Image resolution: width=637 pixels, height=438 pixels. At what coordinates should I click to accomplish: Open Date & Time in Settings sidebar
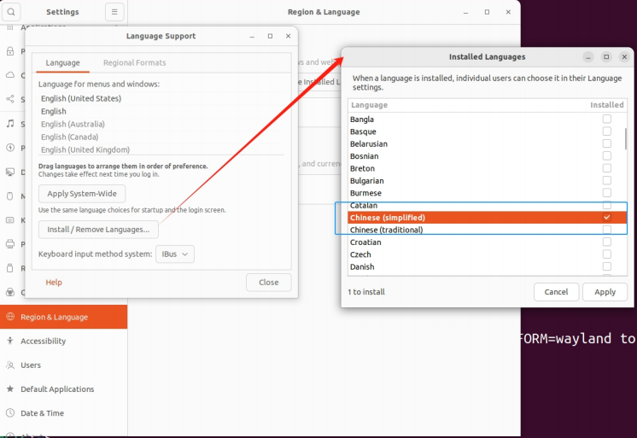(63, 412)
